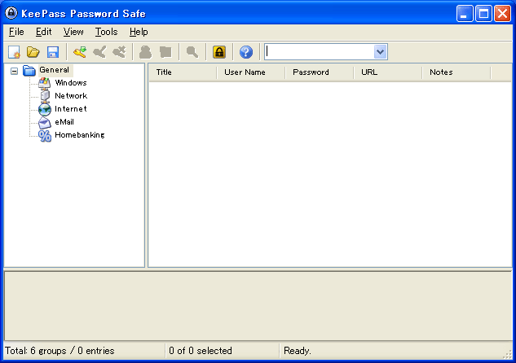This screenshot has width=516, height=363.
Task: Open the quick search dropdown arrow
Action: coord(380,52)
